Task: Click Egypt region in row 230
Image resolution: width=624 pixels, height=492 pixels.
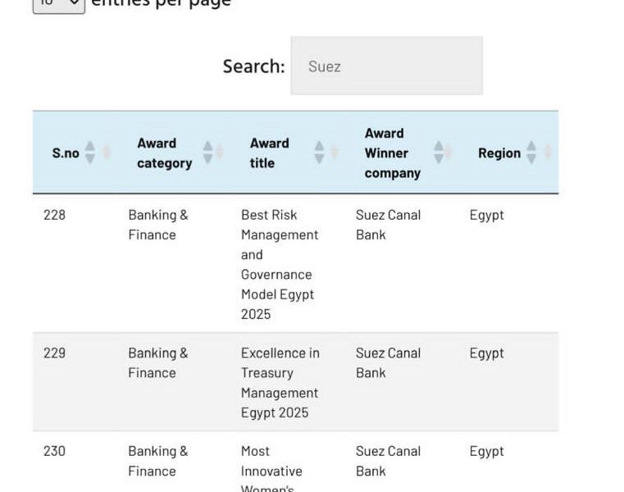Action: click(x=486, y=451)
